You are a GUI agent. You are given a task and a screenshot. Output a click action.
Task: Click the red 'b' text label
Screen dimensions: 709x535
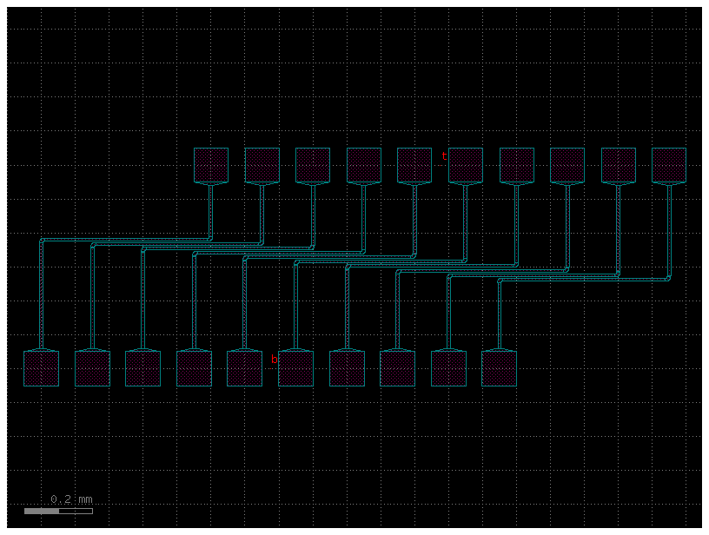tap(275, 357)
